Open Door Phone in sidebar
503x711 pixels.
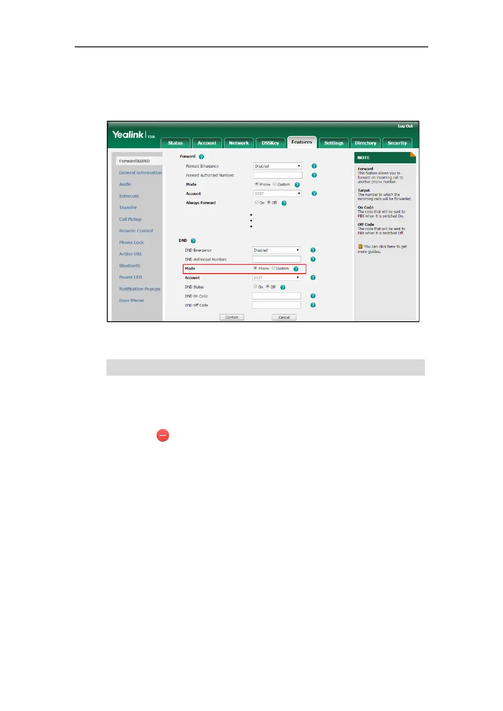tap(131, 301)
